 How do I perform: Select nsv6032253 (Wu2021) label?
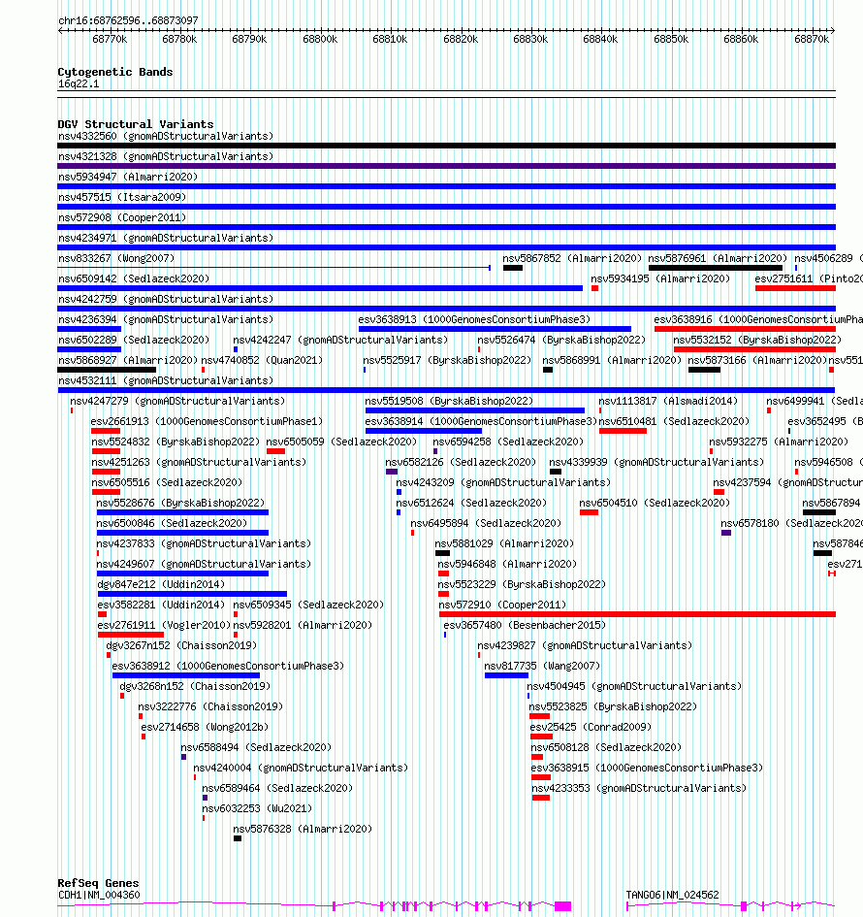tap(257, 809)
